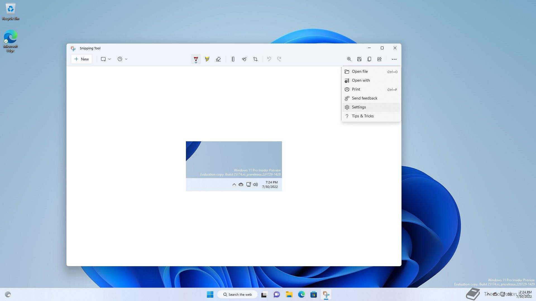Open File Explorer on the taskbar
This screenshot has width=536, height=301.
289,294
